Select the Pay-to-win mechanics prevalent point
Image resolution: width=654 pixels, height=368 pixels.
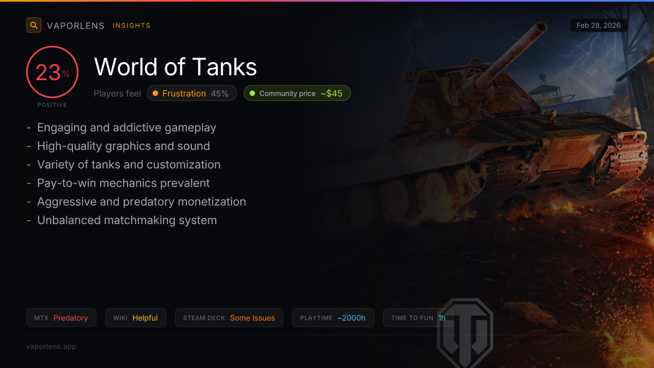point(123,183)
